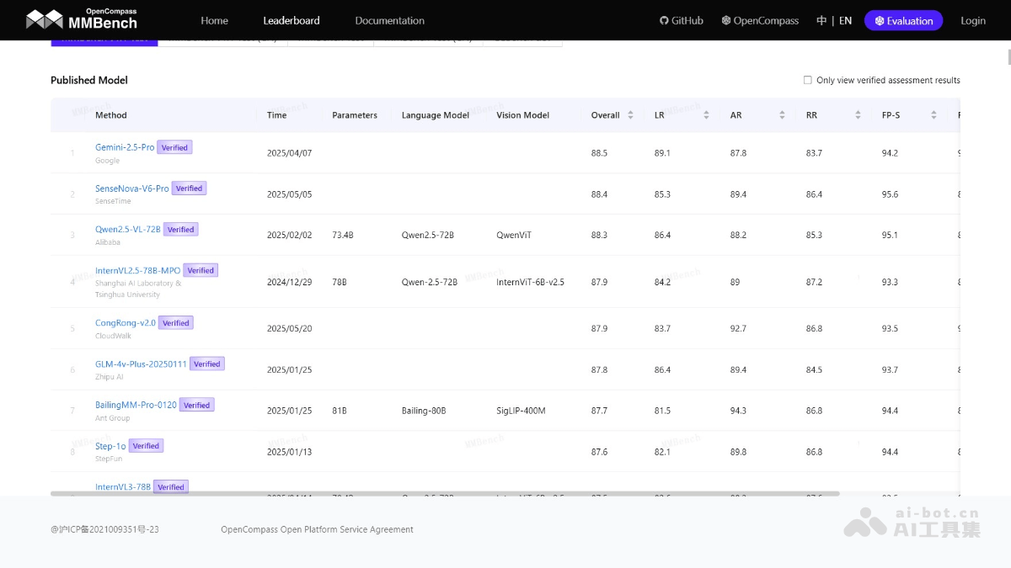Switch language to EN
This screenshot has height=568, width=1011.
click(x=845, y=20)
